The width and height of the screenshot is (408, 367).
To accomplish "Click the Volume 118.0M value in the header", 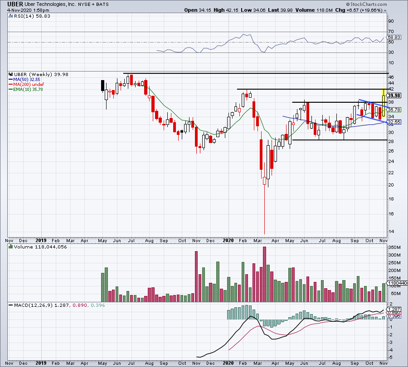I will pyautogui.click(x=314, y=10).
